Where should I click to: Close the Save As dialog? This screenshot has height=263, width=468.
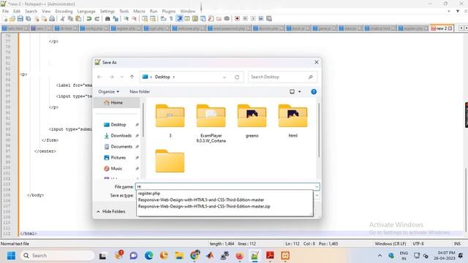[x=317, y=62]
